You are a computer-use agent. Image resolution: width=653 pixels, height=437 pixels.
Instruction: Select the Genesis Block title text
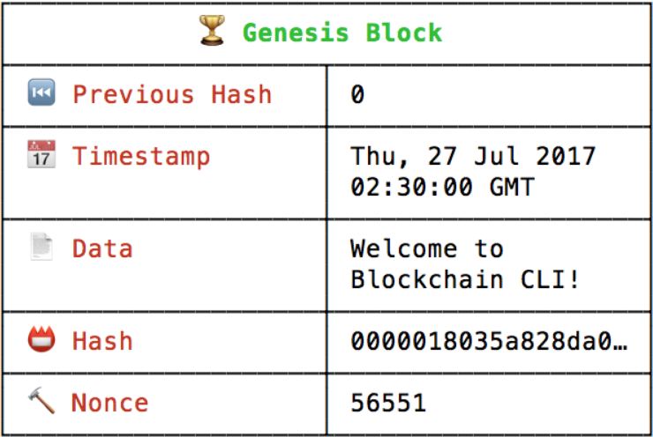342,33
